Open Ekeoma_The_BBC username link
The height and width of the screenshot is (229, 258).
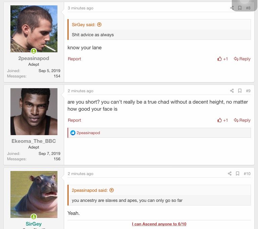34,141
